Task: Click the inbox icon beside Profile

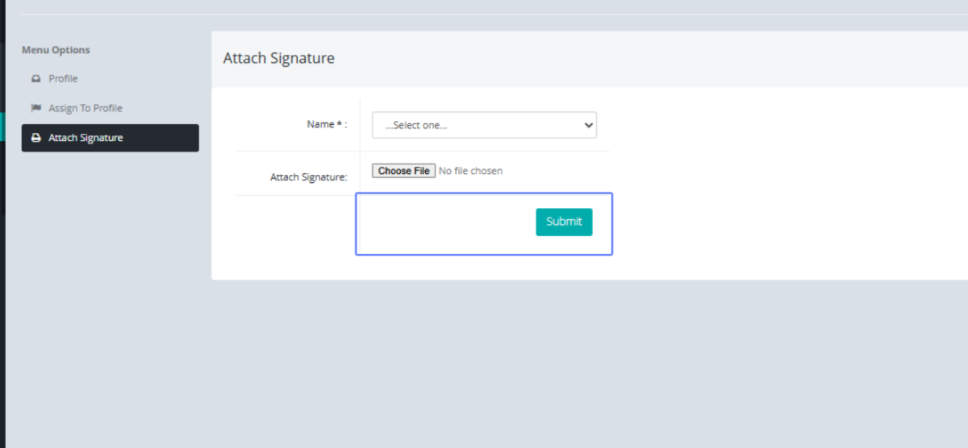Action: [35, 79]
